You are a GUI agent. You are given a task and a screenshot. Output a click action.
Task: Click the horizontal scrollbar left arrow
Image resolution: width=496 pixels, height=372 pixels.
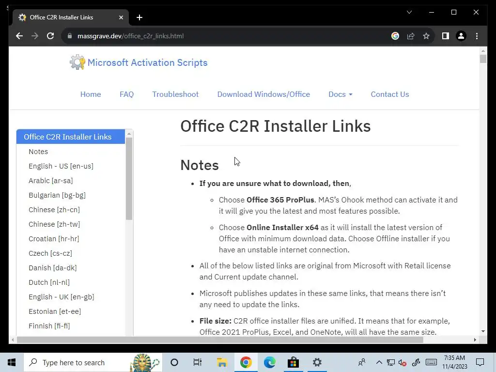(13, 340)
